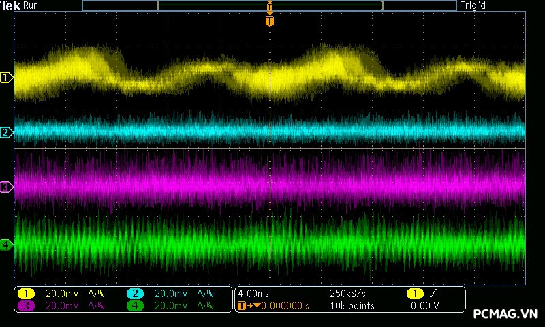The height and width of the screenshot is (327, 545).
Task: Click the 4.00ms horizontal timebase readout
Action: click(x=254, y=293)
